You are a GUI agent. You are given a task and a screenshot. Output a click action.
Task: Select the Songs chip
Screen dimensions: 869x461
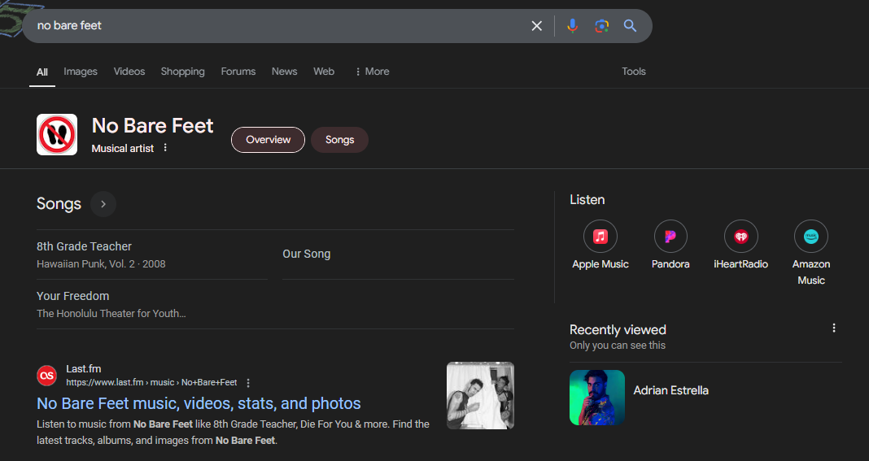tap(340, 140)
